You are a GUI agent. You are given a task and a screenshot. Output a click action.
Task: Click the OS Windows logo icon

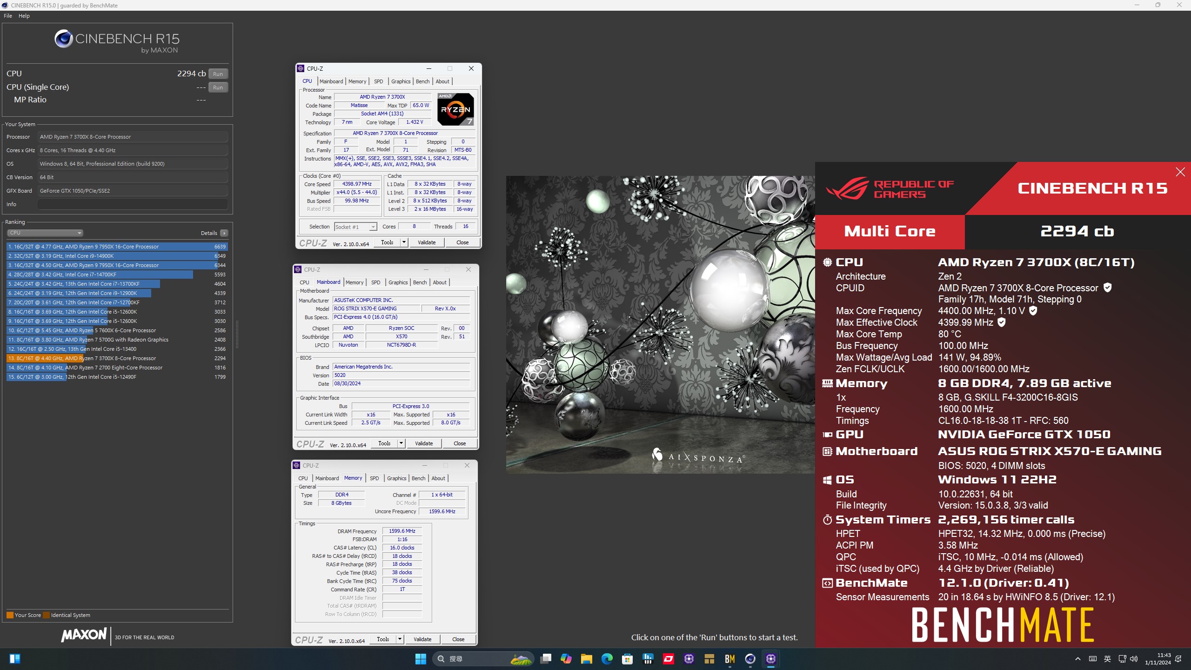(x=827, y=480)
